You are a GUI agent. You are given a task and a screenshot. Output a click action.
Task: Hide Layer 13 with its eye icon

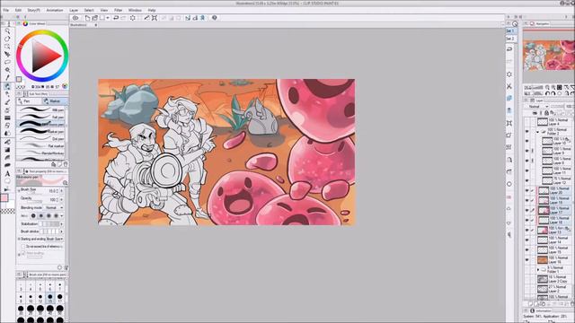[527, 231]
